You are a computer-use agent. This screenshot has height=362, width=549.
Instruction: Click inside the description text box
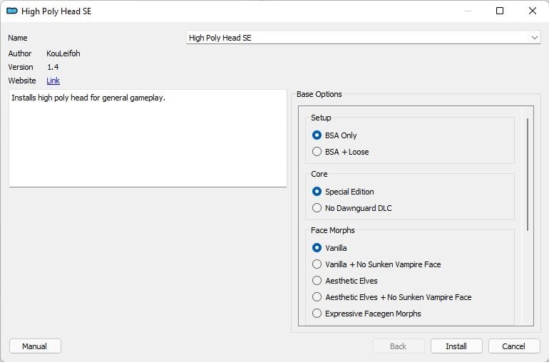[148, 138]
